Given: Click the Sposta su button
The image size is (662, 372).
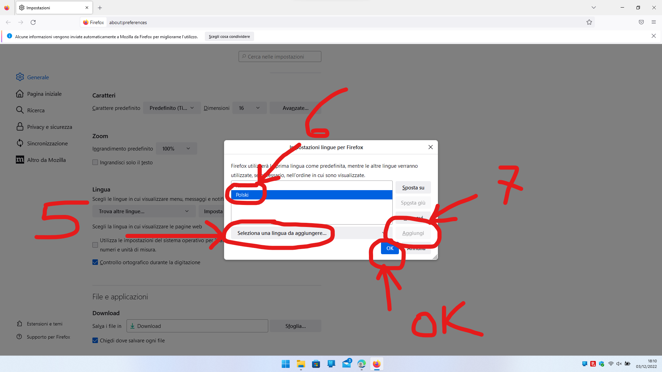Looking at the screenshot, I should click(413, 188).
